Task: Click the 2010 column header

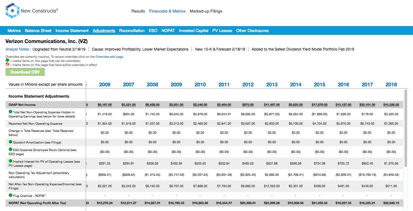Action: tap(200, 84)
